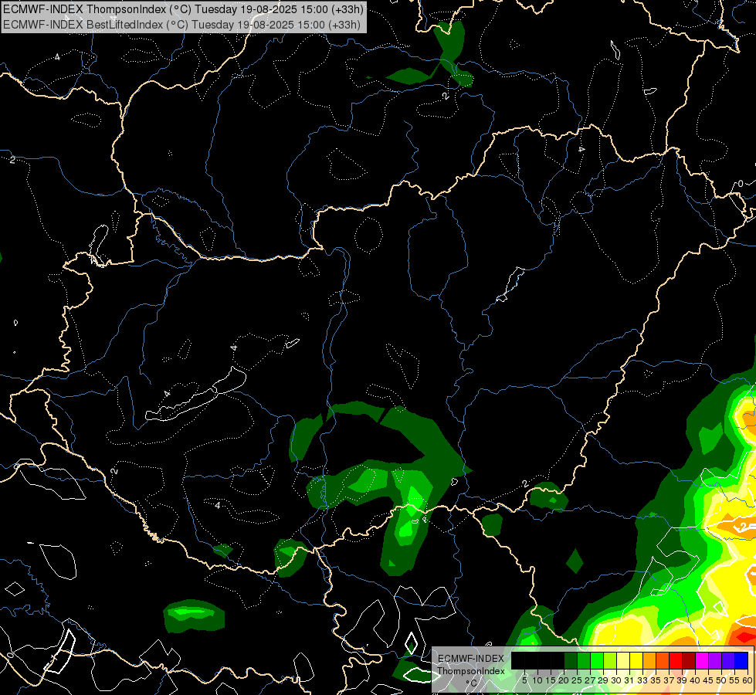Pick the black legend swatch between 5 and 10
The image size is (756, 695).
point(531,660)
